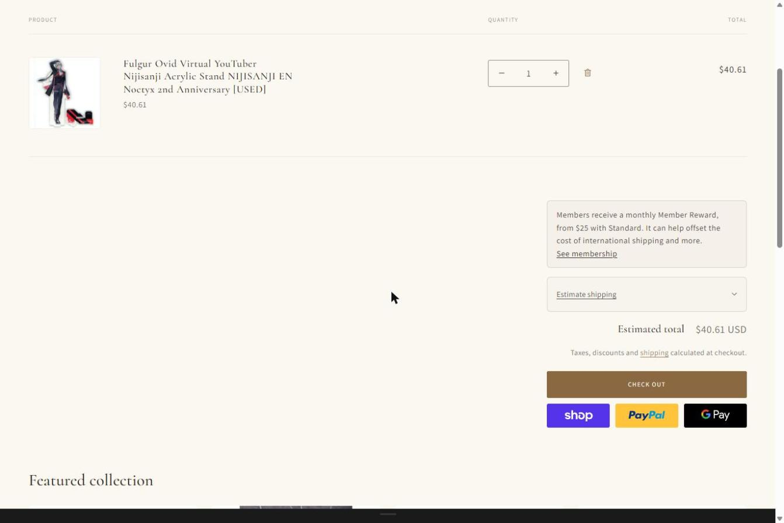Decrease quantity with the minus button

[501, 73]
